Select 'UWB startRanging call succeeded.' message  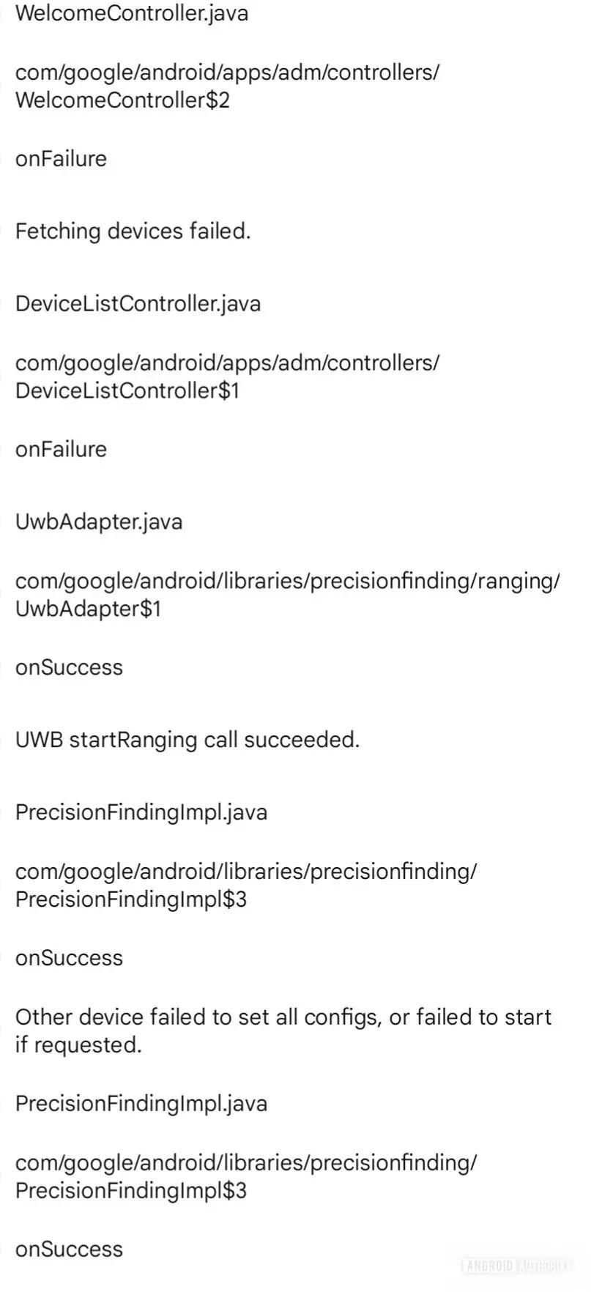point(187,740)
